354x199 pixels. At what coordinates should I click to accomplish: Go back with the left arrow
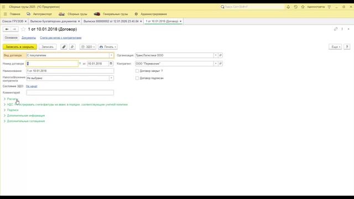click(7, 29)
